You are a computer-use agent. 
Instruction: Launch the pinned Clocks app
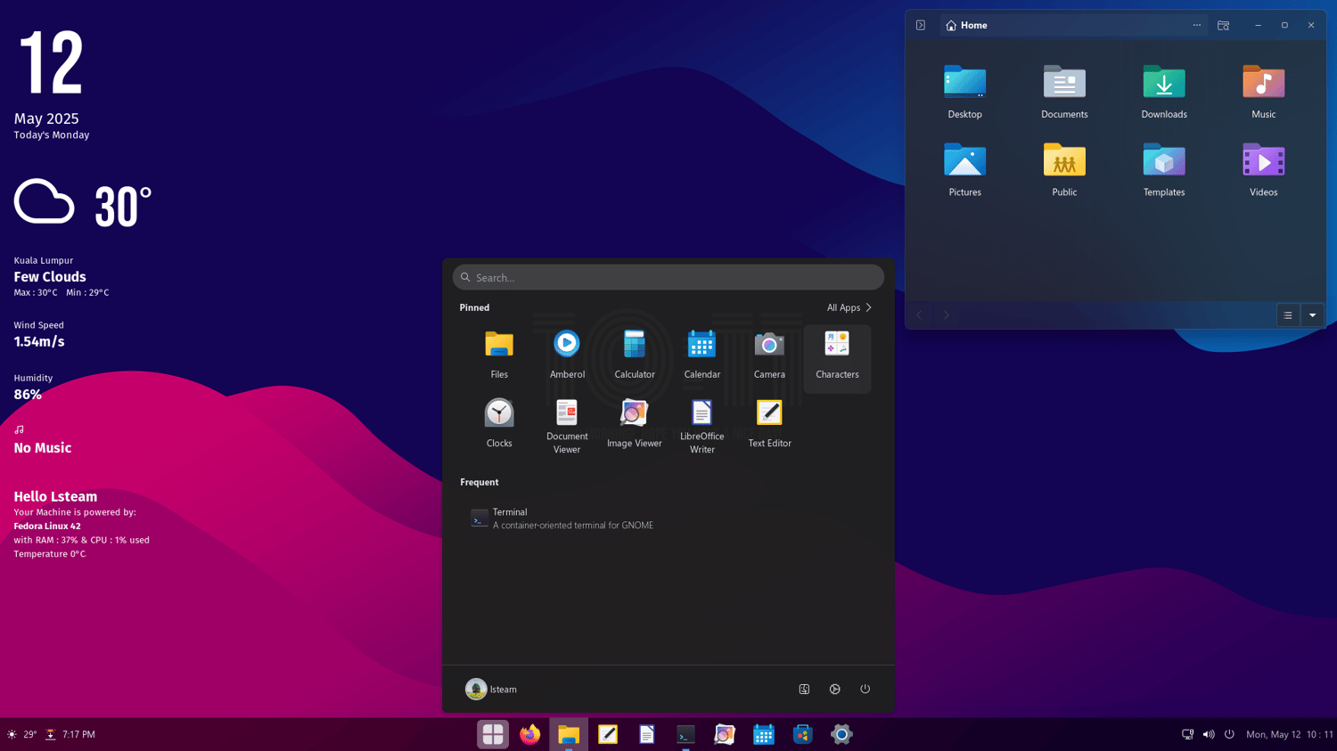[x=499, y=425]
